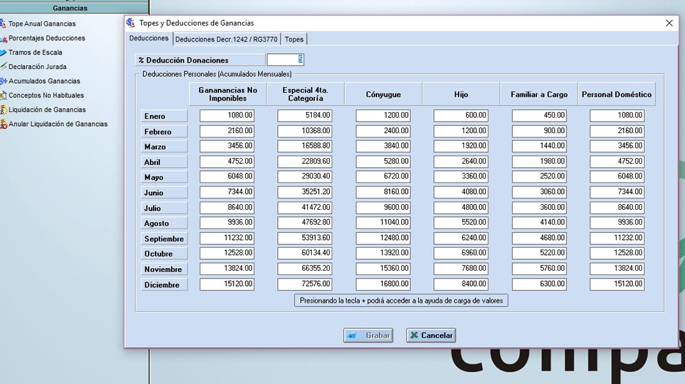Switch to the Deducciones tab
Screen dimensions: 685x384
[149, 38]
